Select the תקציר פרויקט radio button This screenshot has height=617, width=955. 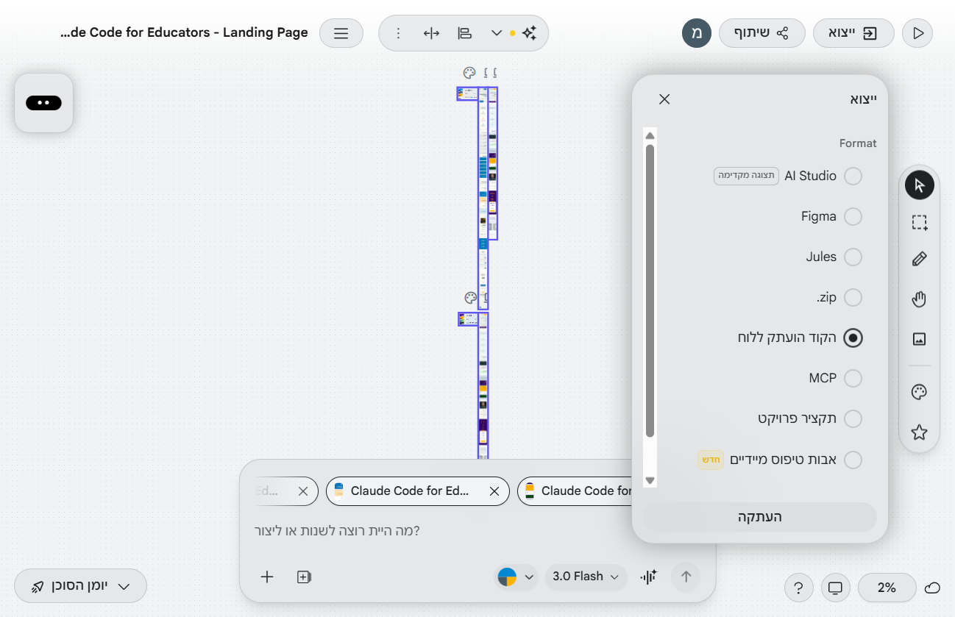click(x=853, y=418)
